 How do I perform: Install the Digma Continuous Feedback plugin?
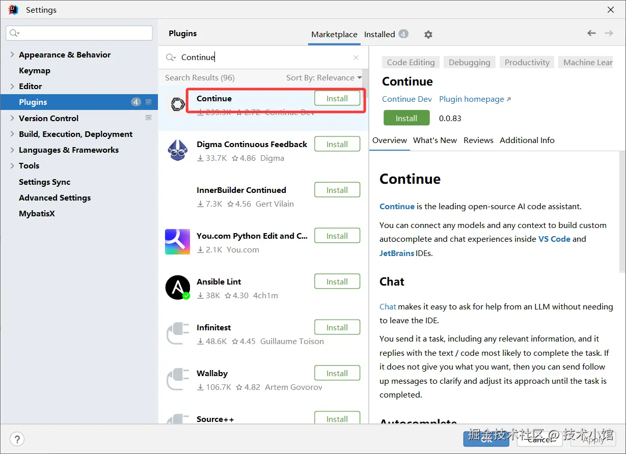(x=337, y=144)
